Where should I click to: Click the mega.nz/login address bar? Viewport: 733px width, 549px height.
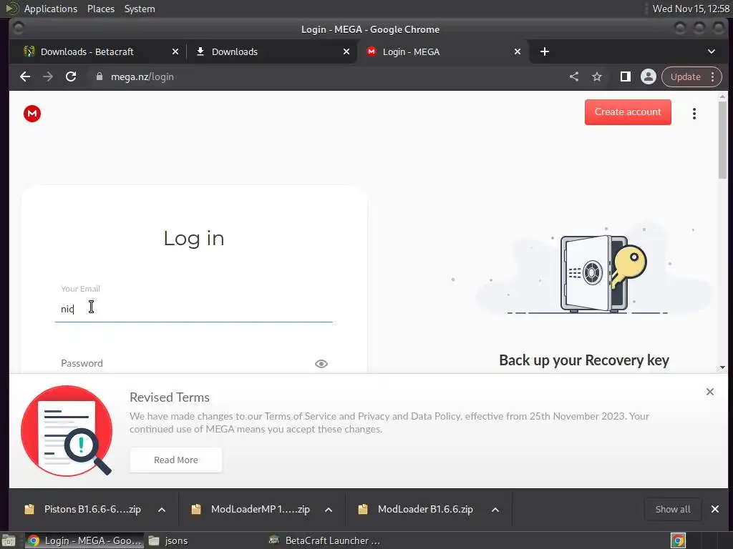click(323, 76)
